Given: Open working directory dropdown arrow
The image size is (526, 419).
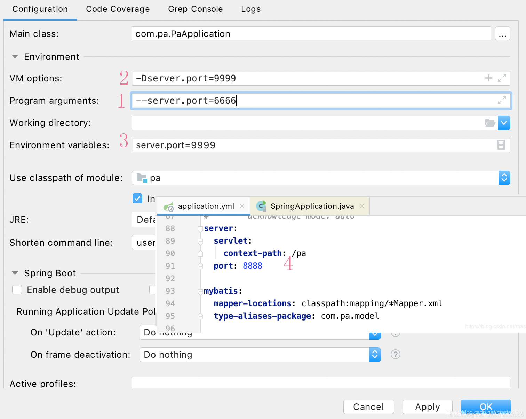Looking at the screenshot, I should pos(504,123).
